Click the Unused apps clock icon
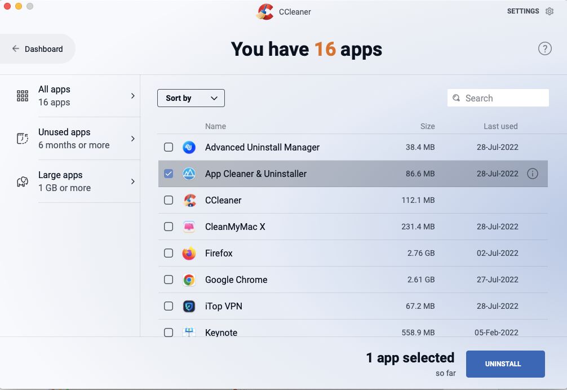The image size is (567, 390). click(23, 139)
